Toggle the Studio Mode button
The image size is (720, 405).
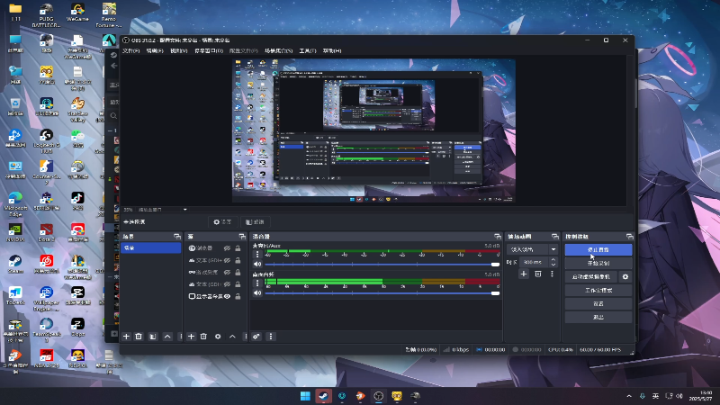coord(598,290)
